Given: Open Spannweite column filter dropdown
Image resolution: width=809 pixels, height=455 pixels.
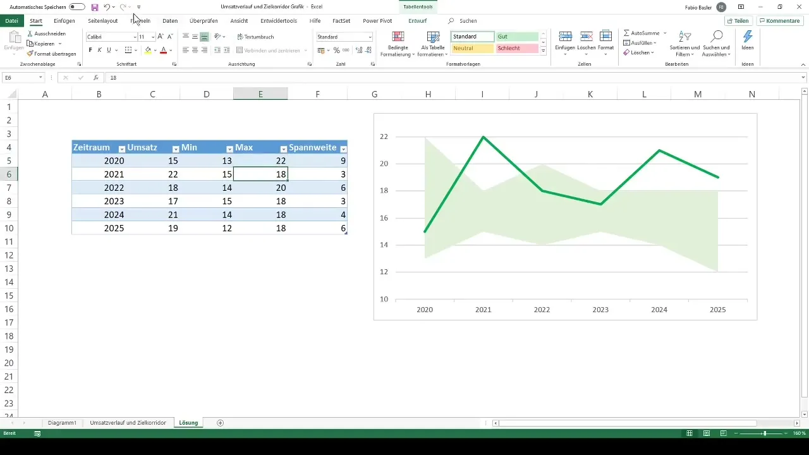Looking at the screenshot, I should click(x=343, y=149).
